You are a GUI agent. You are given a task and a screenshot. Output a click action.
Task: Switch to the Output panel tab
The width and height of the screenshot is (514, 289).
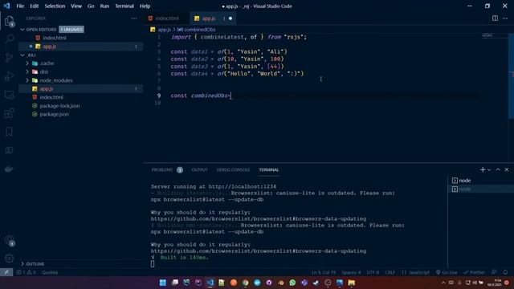tap(200, 169)
